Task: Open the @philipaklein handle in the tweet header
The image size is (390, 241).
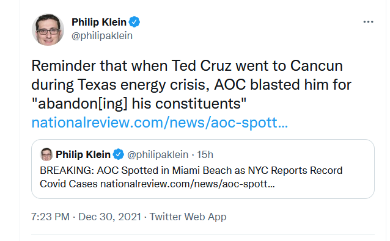Action: pos(102,36)
